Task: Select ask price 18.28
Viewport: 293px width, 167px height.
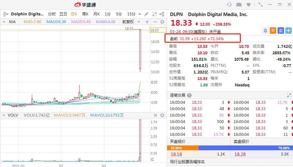Action: (240, 154)
